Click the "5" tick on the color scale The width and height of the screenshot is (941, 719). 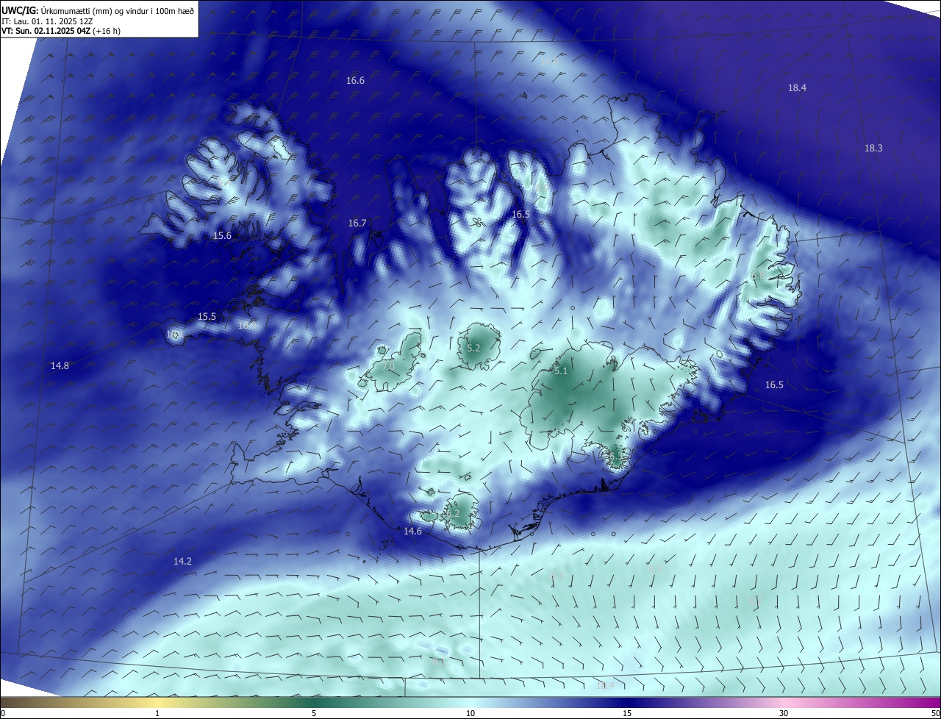point(314,713)
